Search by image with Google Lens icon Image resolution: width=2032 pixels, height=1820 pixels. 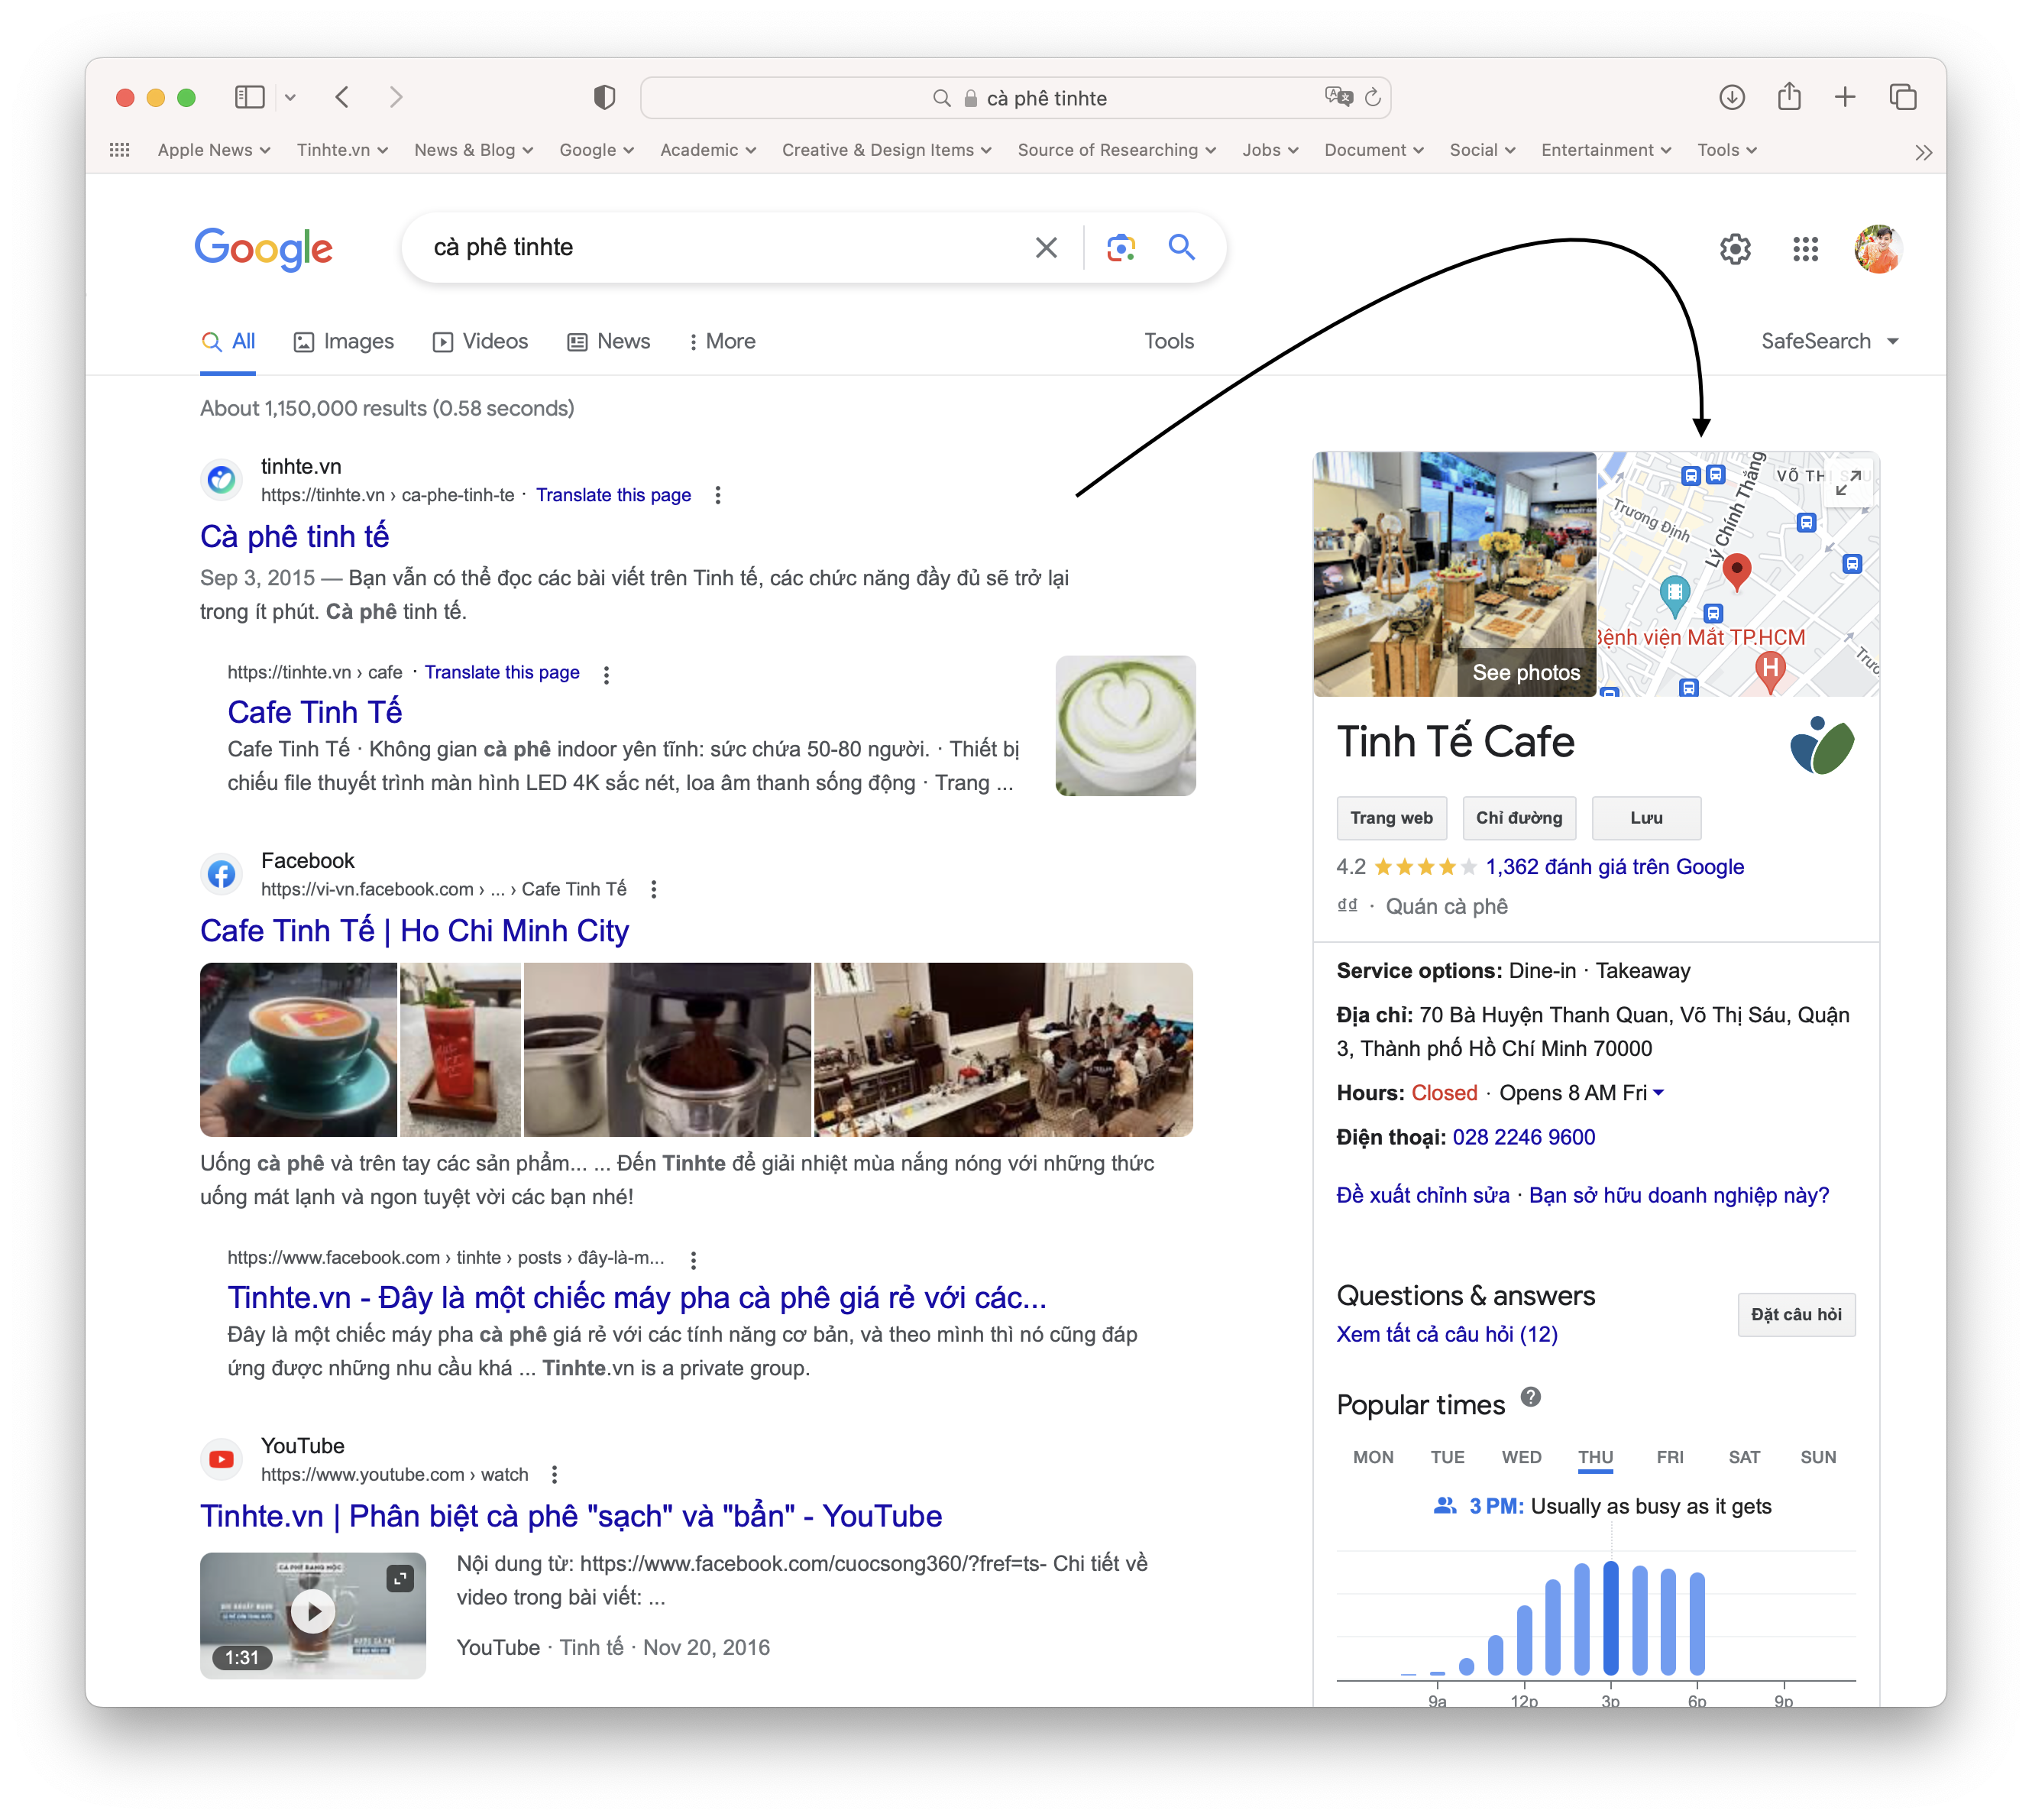1121,247
